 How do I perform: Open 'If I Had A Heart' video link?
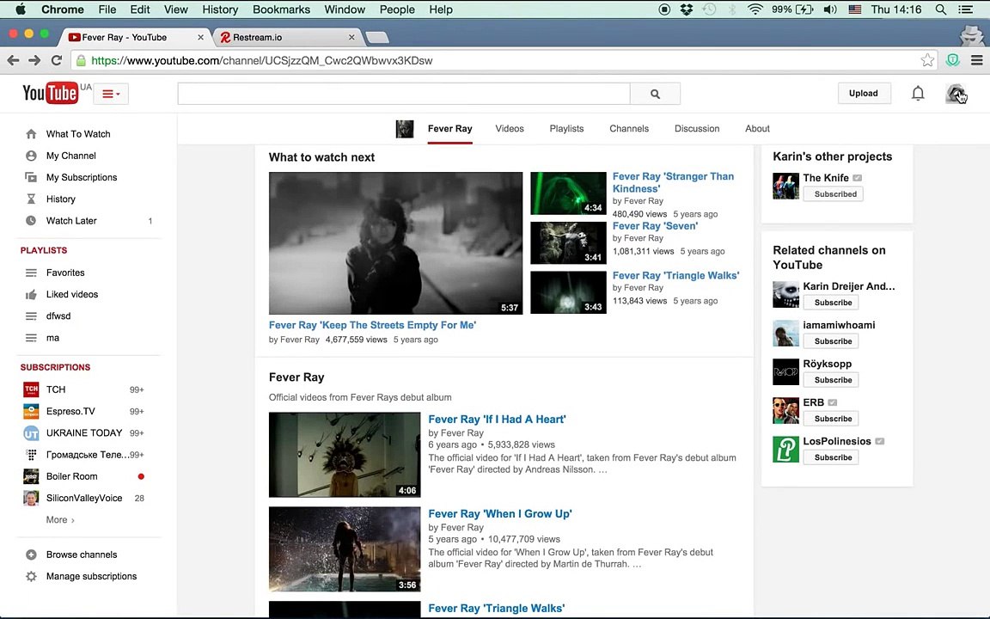tap(497, 420)
